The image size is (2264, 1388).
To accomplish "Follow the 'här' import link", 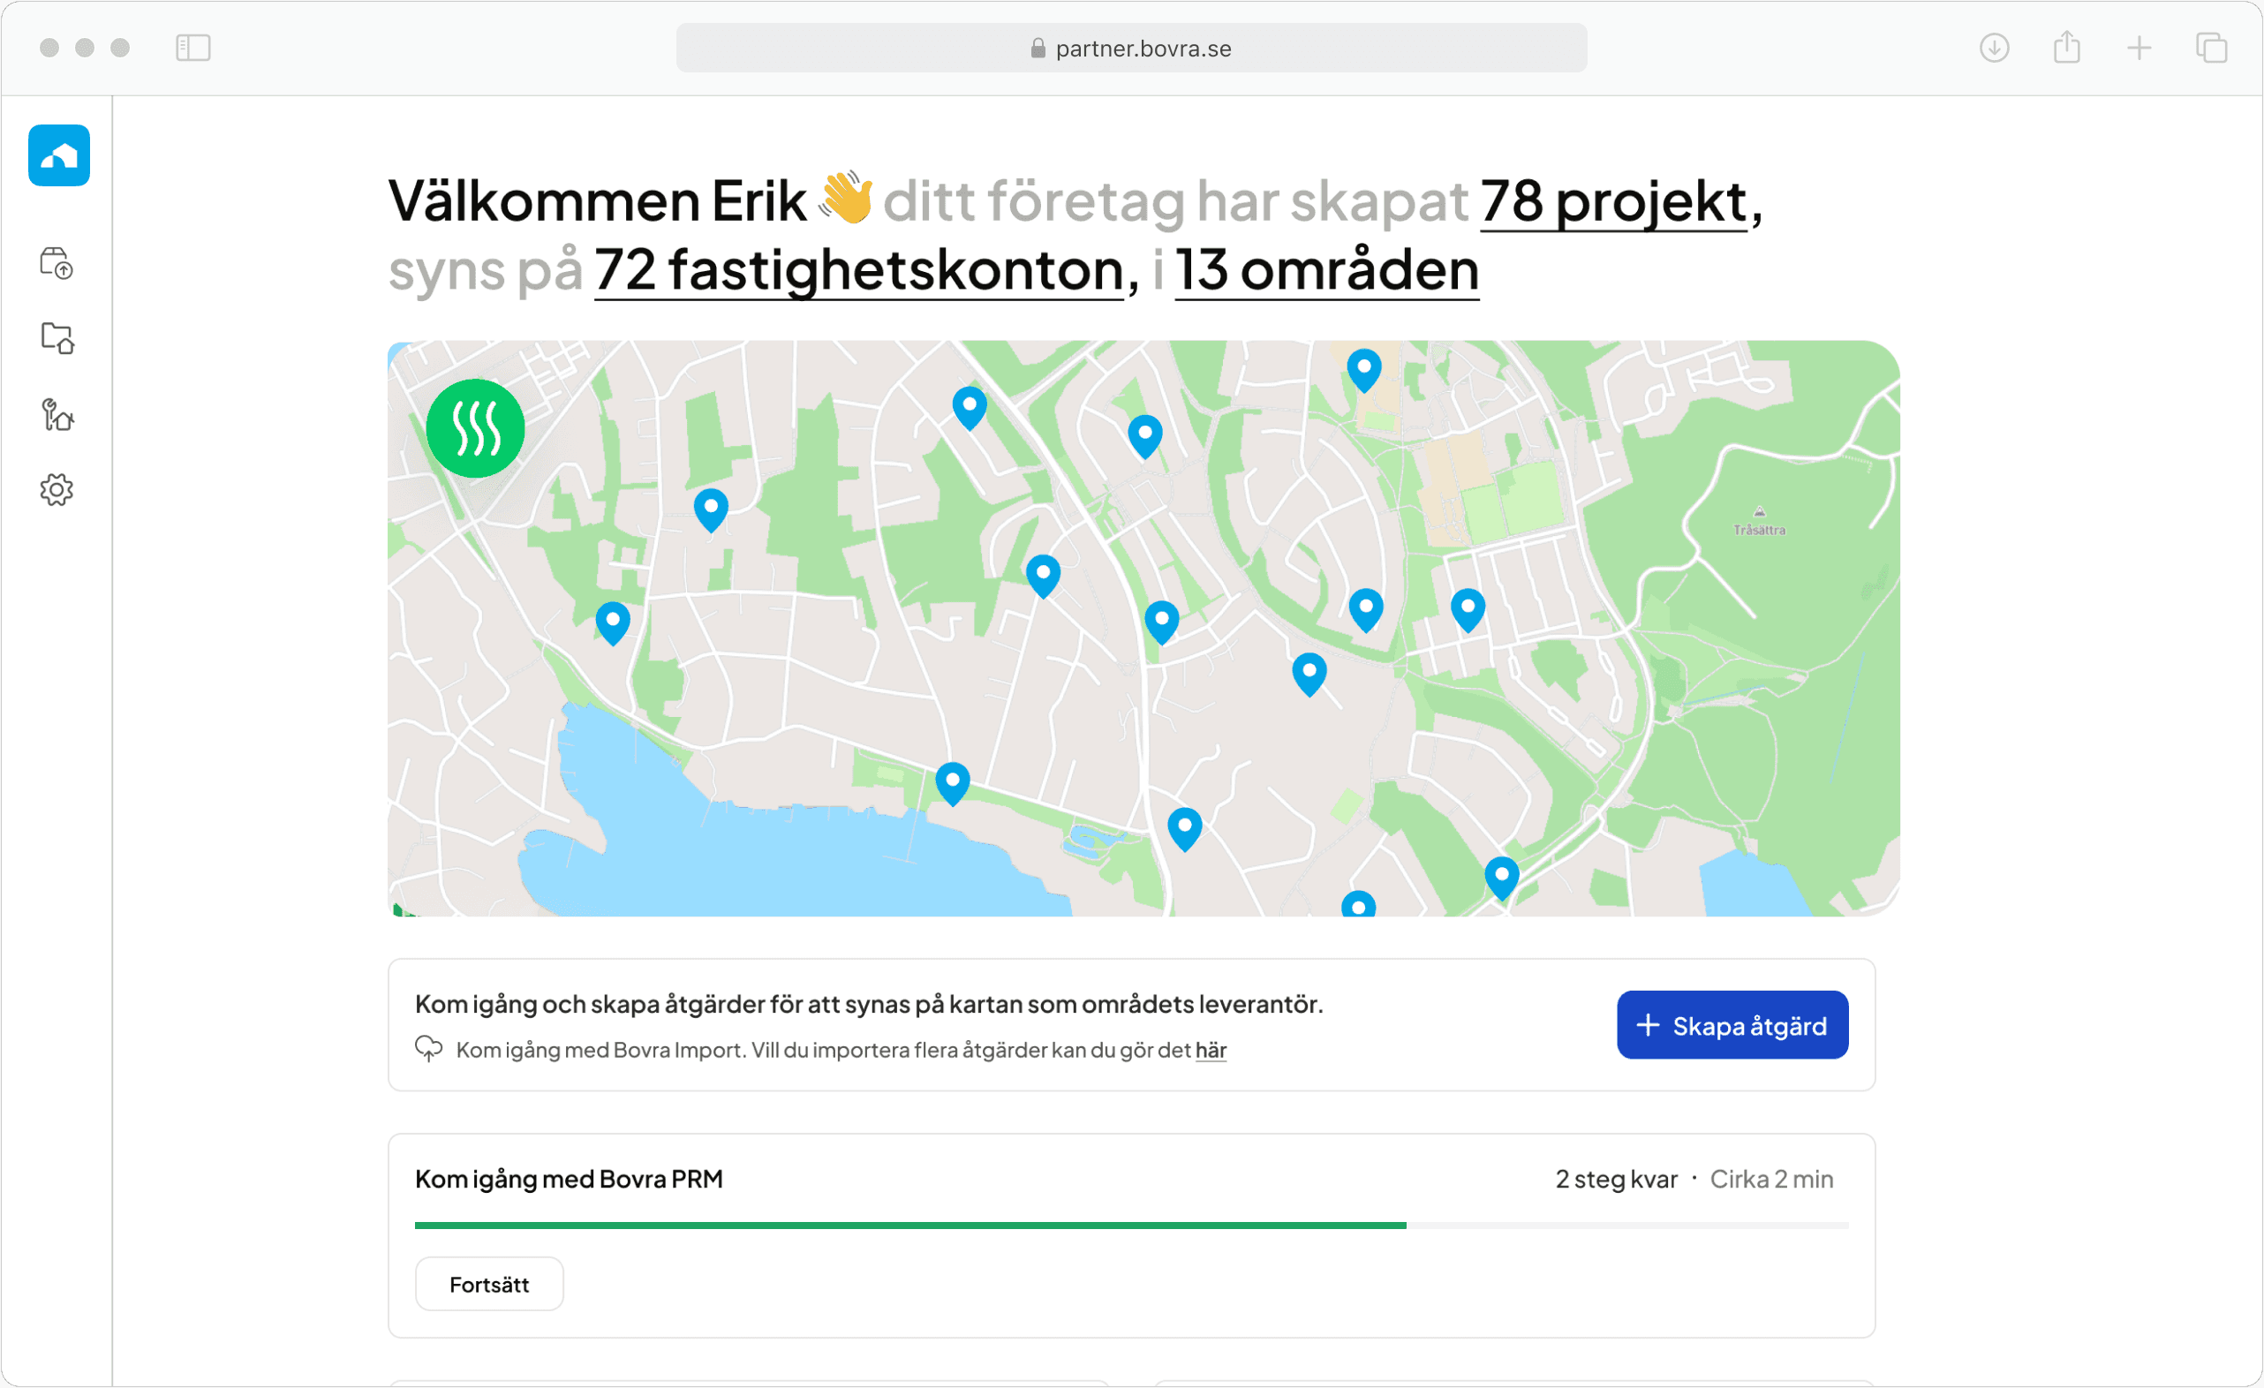I will point(1210,1050).
